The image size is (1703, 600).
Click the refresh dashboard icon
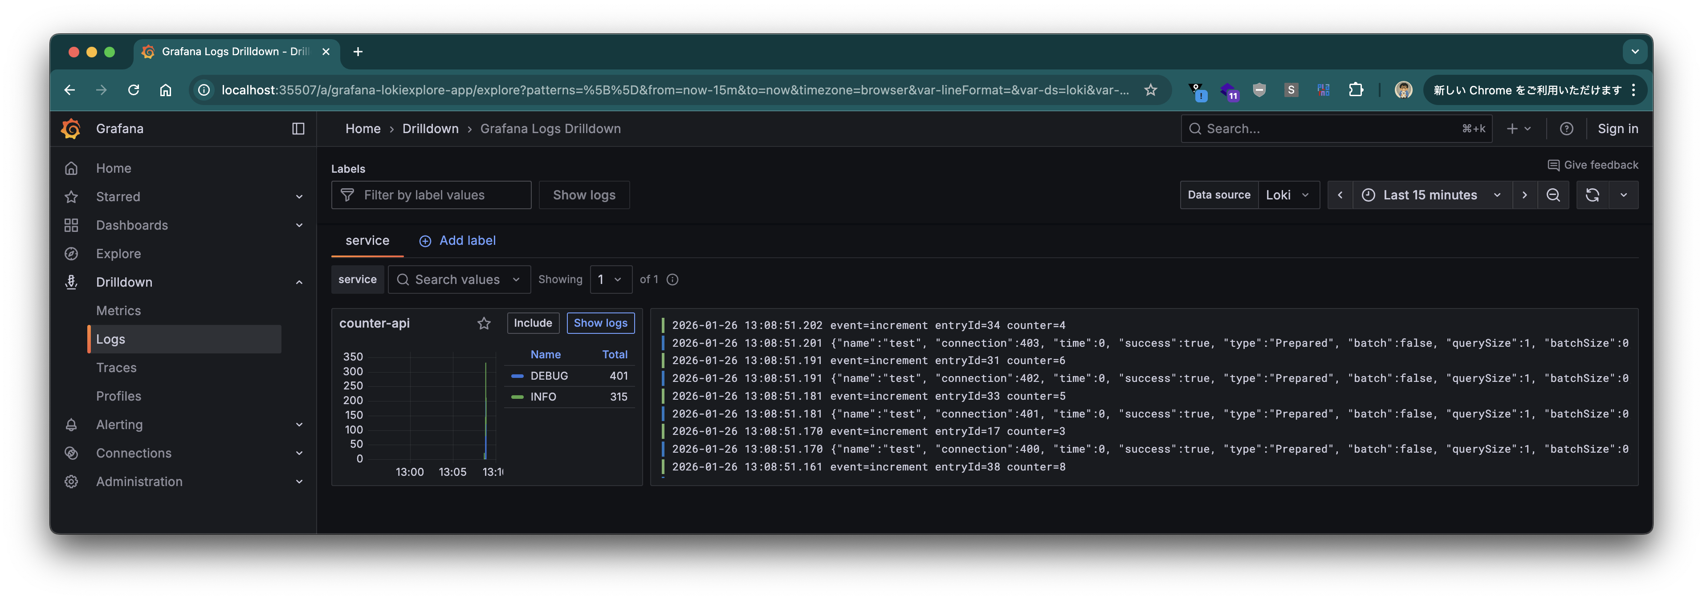click(x=1592, y=195)
